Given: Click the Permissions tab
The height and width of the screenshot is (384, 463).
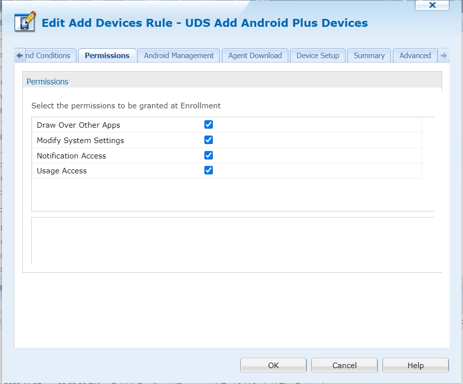Looking at the screenshot, I should [107, 56].
